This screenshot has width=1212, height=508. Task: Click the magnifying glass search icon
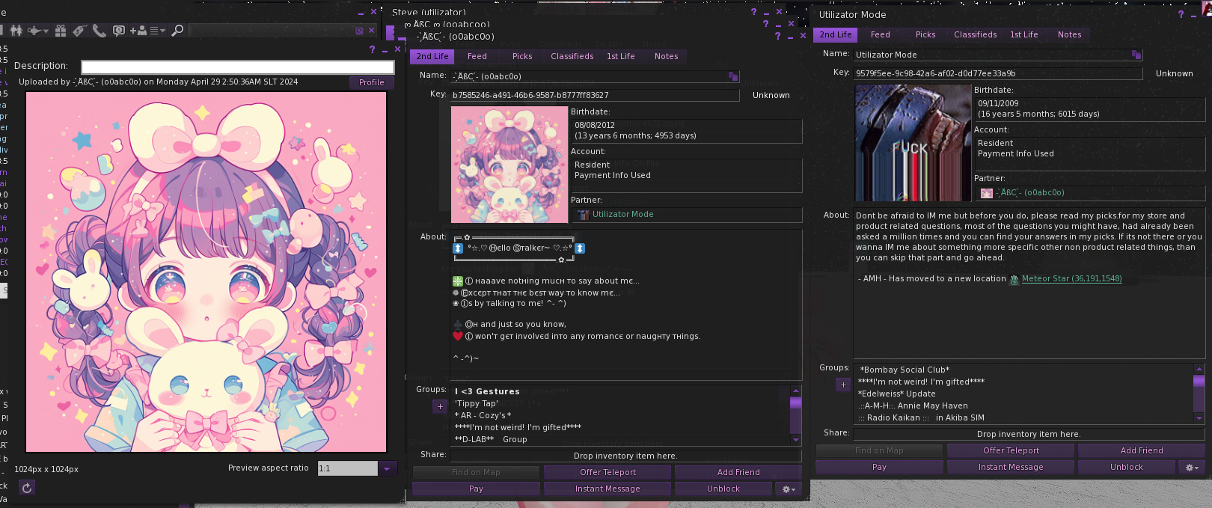pos(177,31)
